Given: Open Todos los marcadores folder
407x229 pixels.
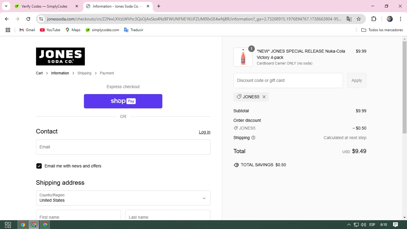Looking at the screenshot, I should click(x=382, y=30).
